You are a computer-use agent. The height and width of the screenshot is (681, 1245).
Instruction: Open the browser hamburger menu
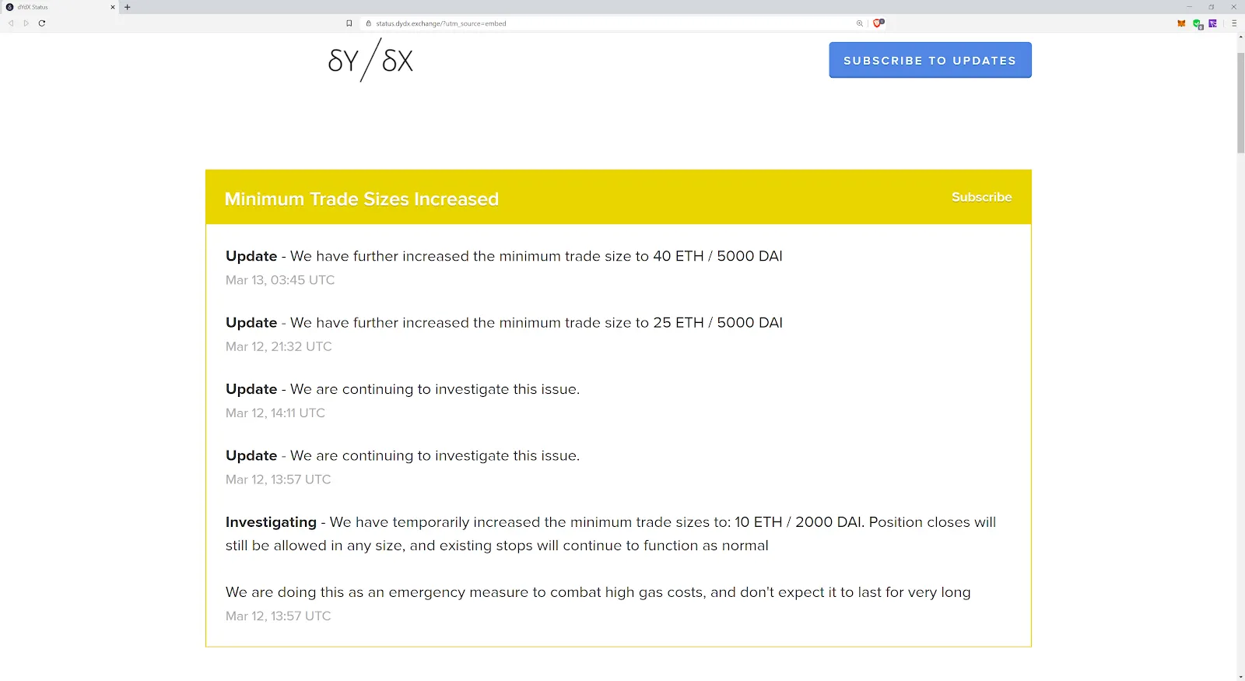click(x=1234, y=23)
